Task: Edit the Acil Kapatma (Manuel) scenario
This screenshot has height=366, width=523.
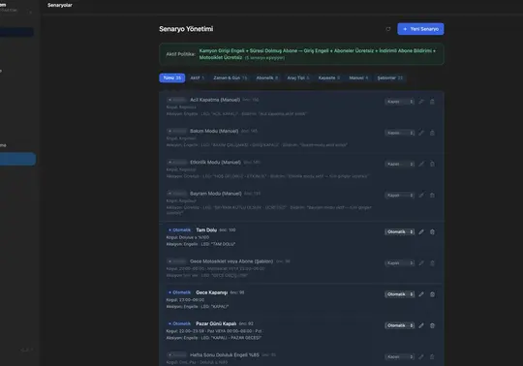Action: (421, 102)
